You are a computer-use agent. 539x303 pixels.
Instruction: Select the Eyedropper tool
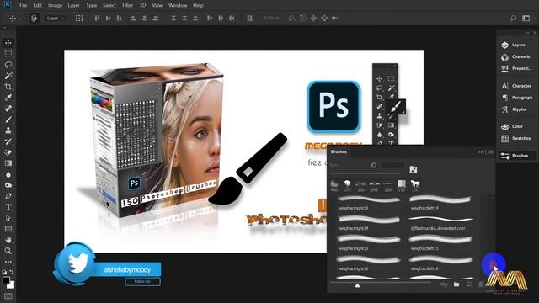click(x=8, y=98)
